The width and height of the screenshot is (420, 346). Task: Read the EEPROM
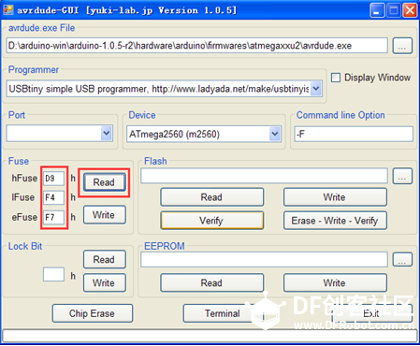tap(211, 282)
